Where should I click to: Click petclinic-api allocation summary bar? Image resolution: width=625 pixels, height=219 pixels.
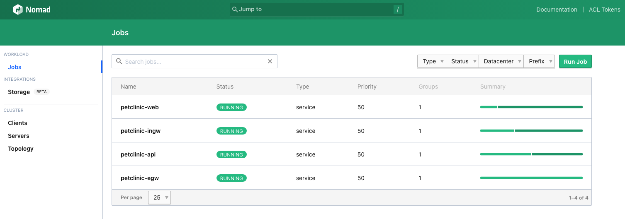pyautogui.click(x=531, y=154)
